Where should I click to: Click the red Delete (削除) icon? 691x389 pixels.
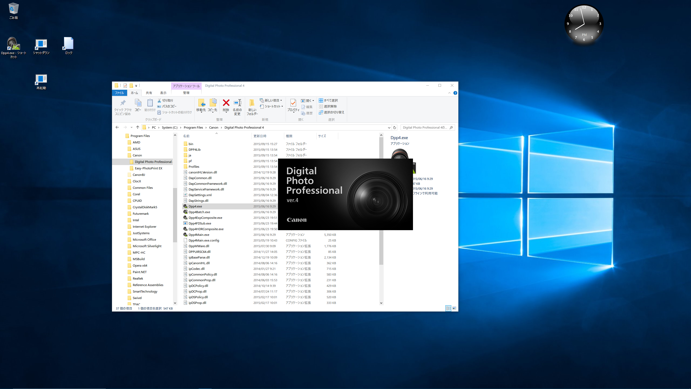(226, 103)
